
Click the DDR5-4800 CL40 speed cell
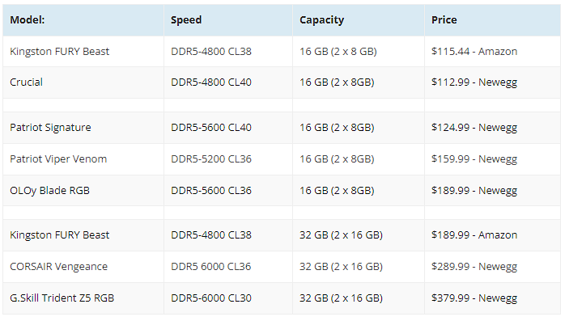click(x=228, y=82)
